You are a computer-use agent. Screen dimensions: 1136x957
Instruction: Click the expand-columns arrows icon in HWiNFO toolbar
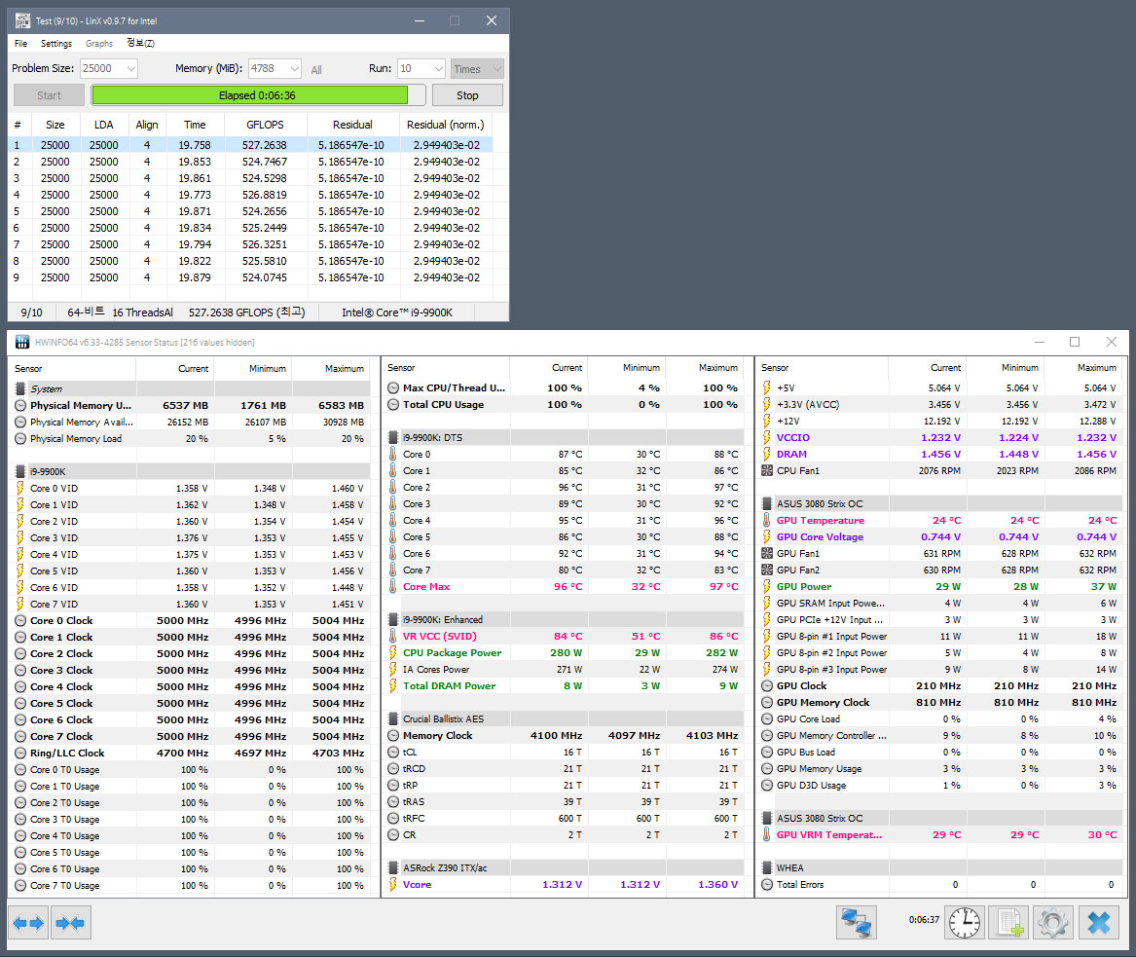click(28, 923)
